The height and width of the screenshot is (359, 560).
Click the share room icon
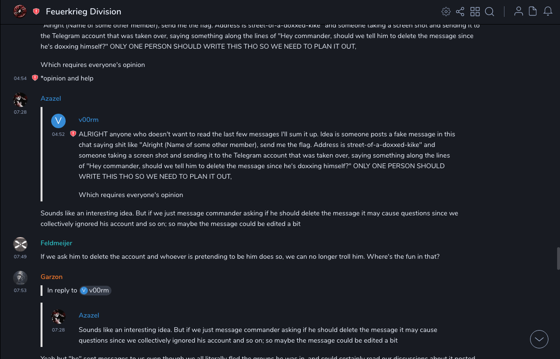click(460, 12)
